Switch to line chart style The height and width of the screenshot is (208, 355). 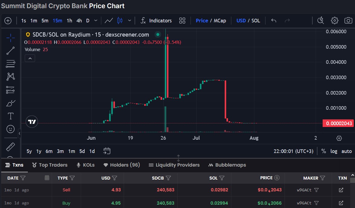click(109, 21)
